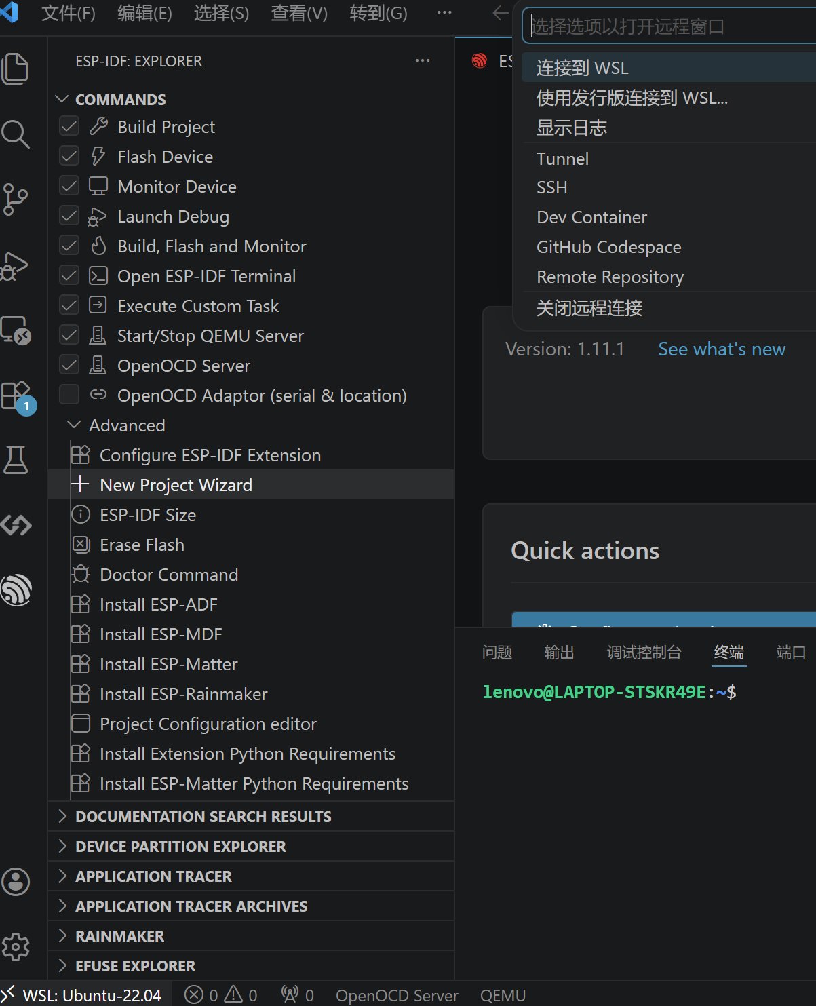Toggle the Execute Custom Task checkbox
Screen dimensions: 816x1006
[69, 305]
